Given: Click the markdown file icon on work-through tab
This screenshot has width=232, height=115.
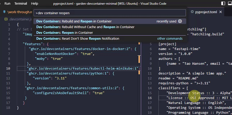Looking at the screenshot, I should pyautogui.click(x=4, y=12).
